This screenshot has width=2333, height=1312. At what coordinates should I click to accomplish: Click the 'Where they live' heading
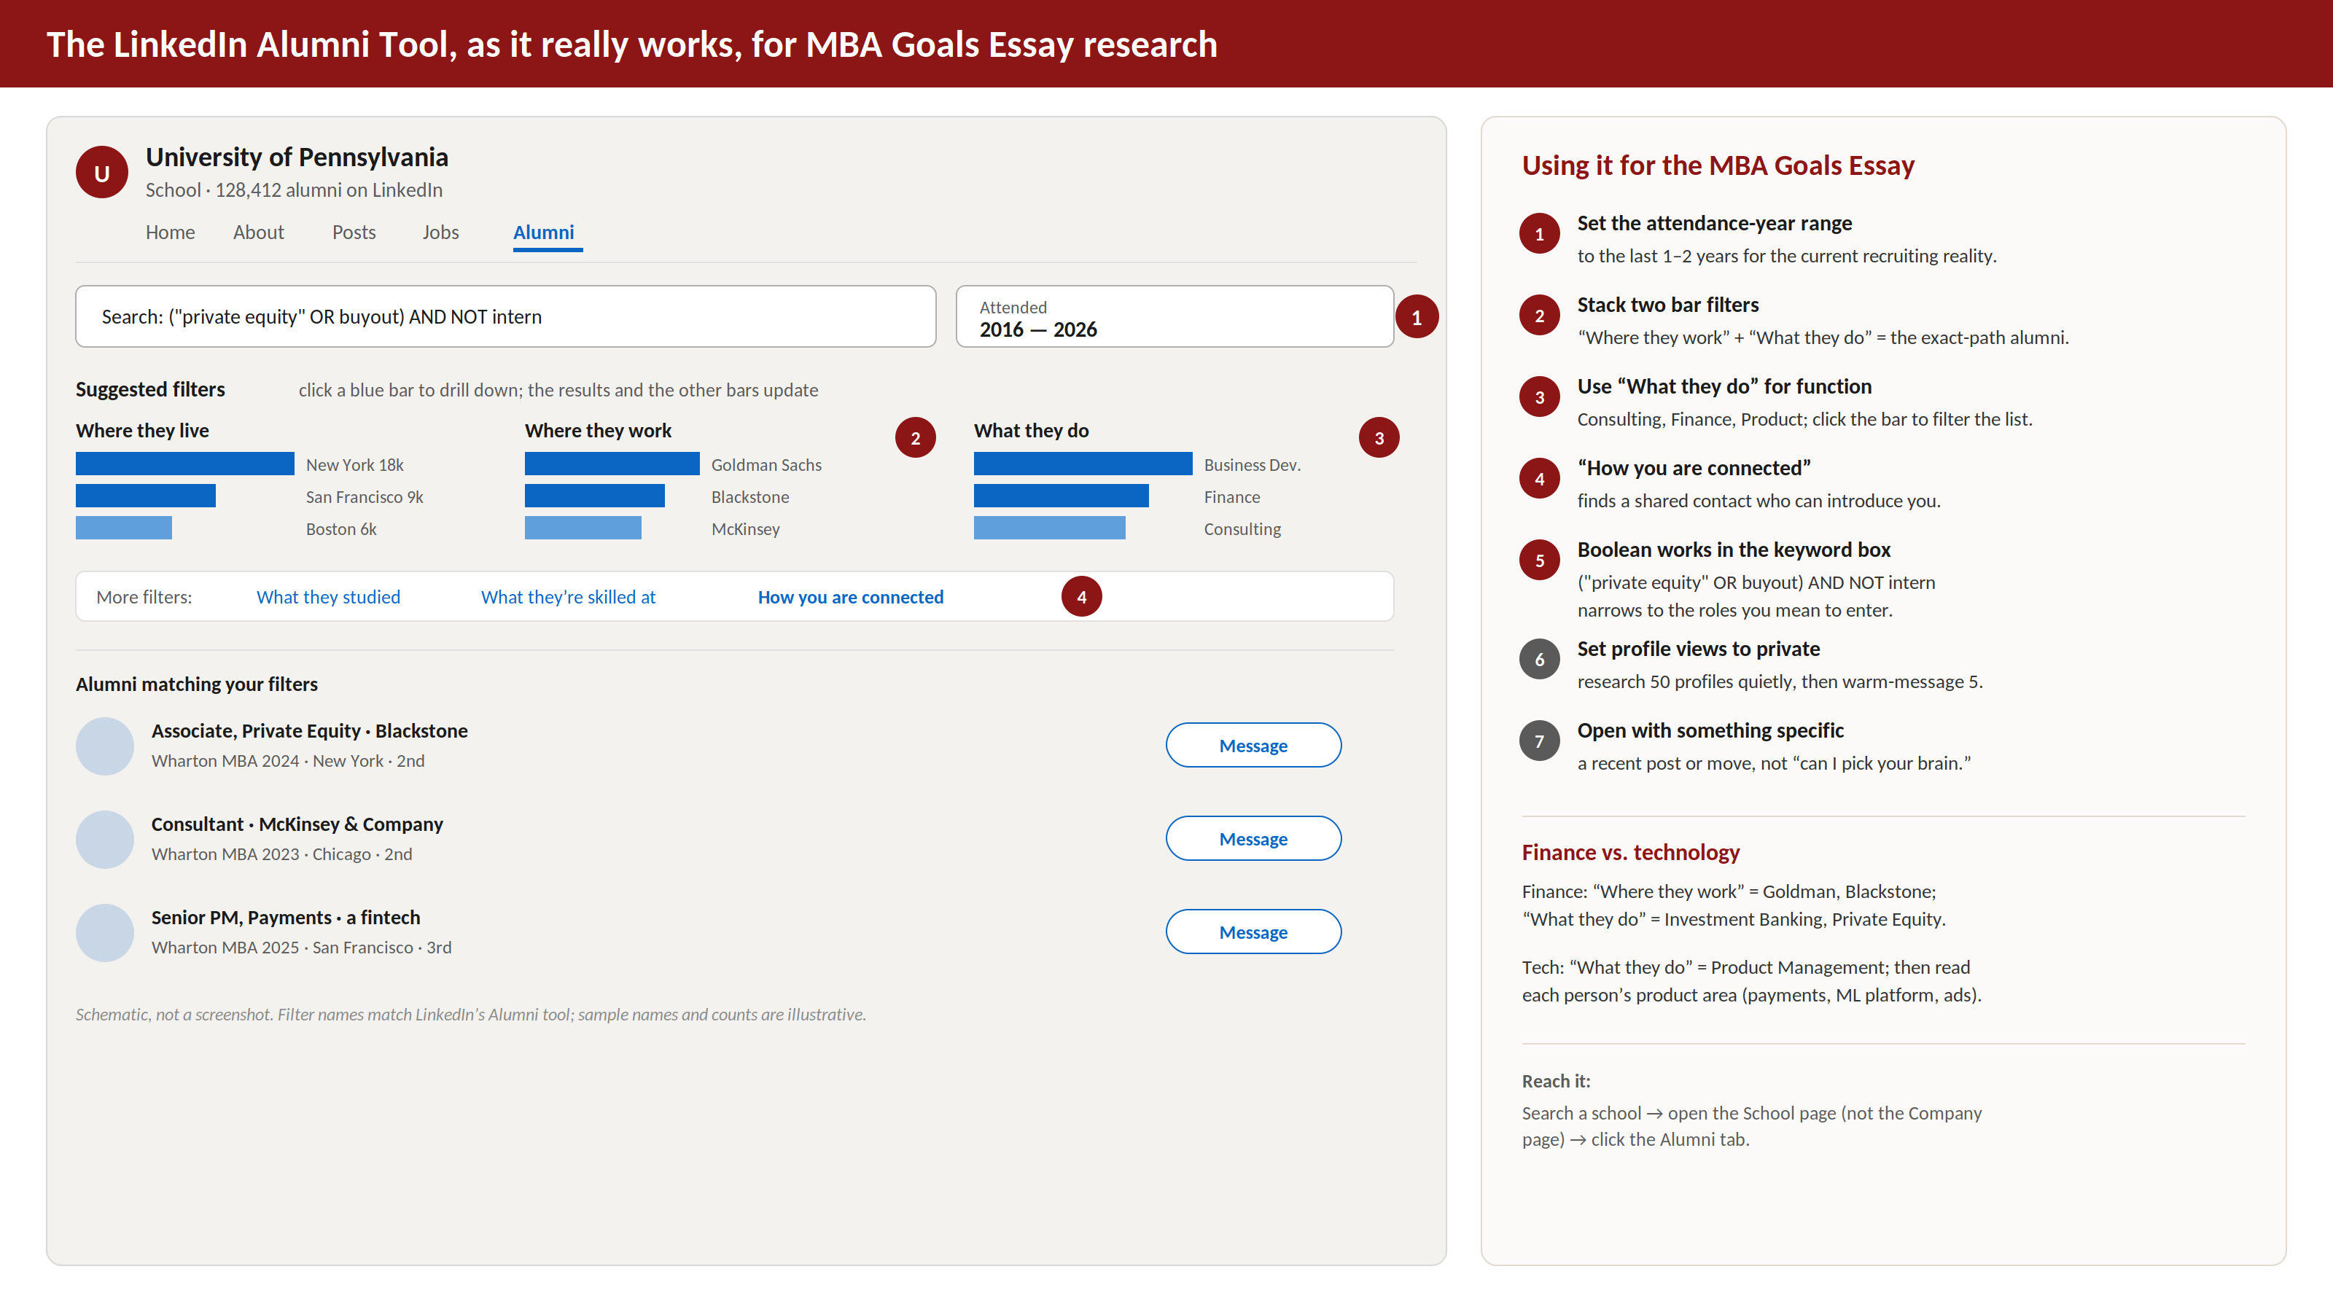point(142,430)
